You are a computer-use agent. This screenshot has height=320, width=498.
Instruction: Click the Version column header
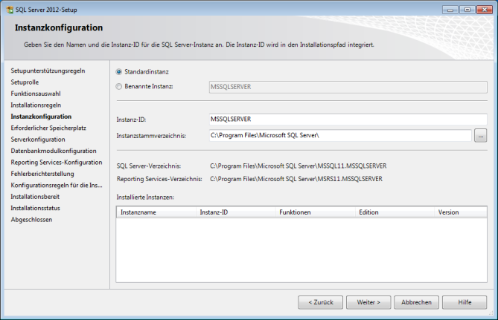[x=458, y=212]
